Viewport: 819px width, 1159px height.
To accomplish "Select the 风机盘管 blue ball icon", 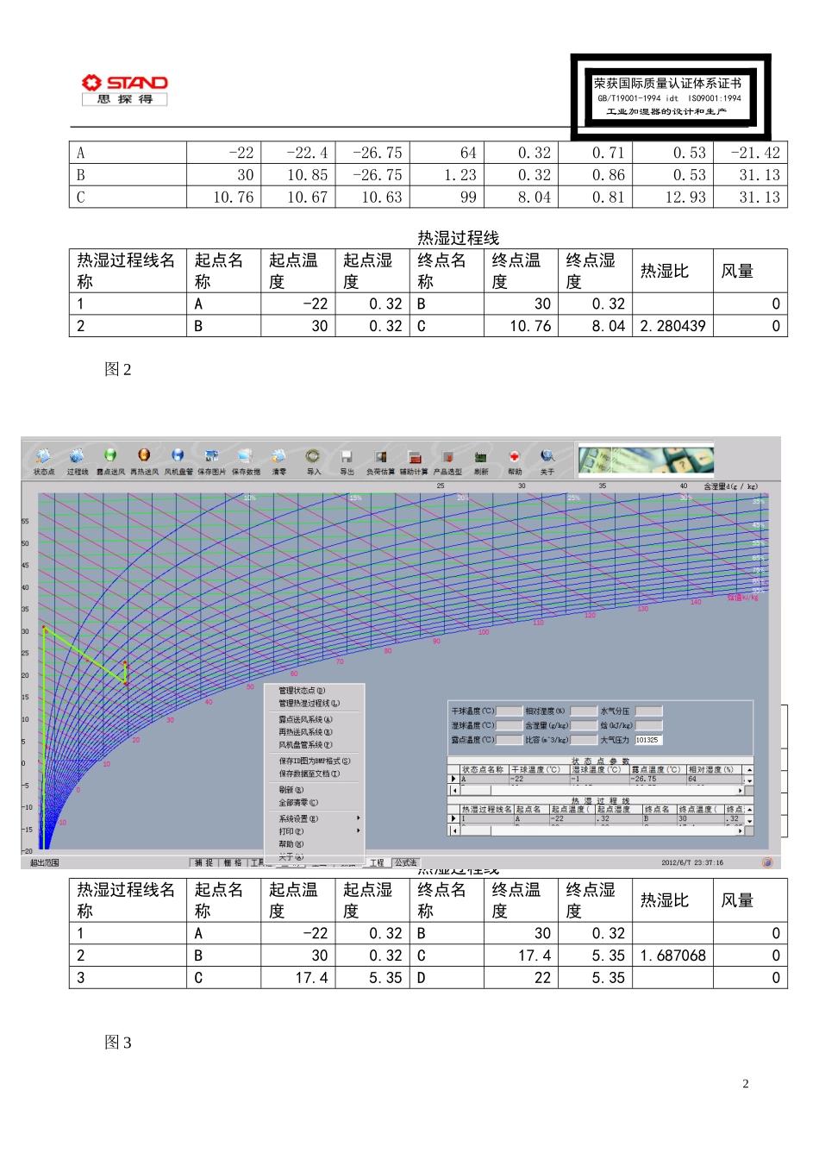I will (x=178, y=455).
